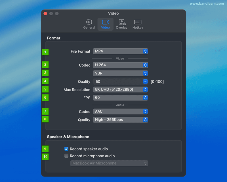This screenshot has width=227, height=182.
Task: Click the green number 9 marker
Action: point(45,149)
